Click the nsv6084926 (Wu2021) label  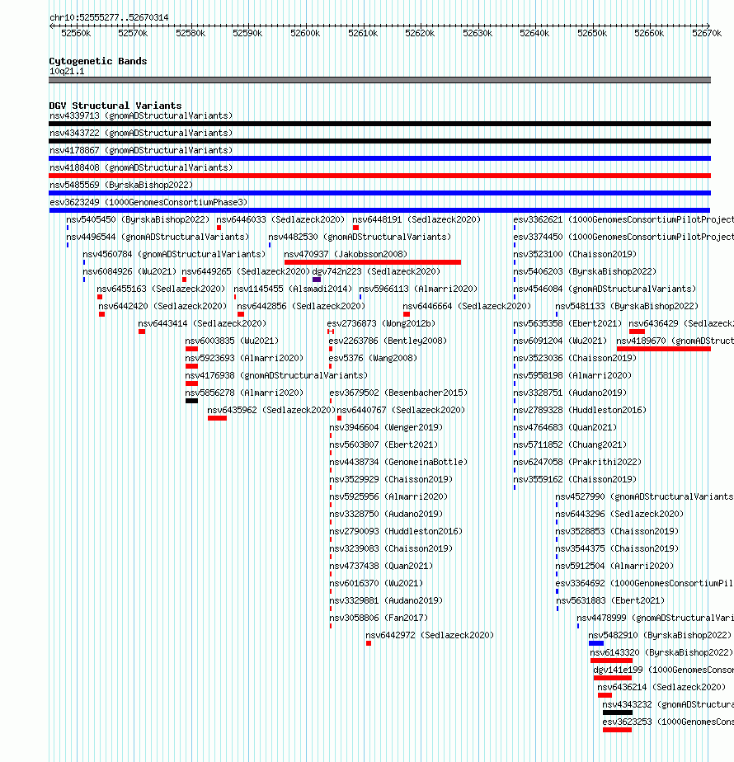tap(129, 271)
